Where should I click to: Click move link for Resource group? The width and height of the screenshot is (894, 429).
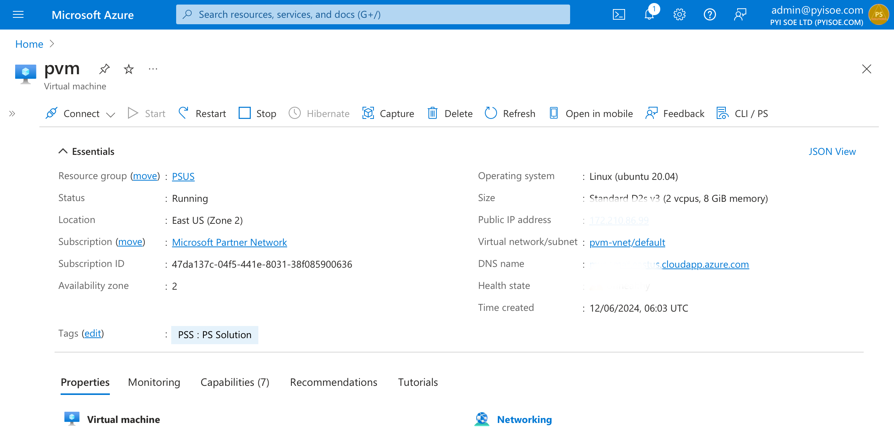point(145,176)
